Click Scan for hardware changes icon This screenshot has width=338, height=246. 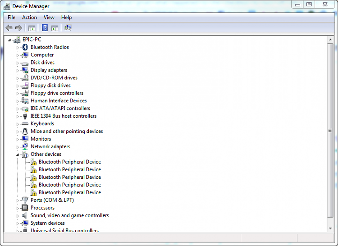(x=68, y=28)
